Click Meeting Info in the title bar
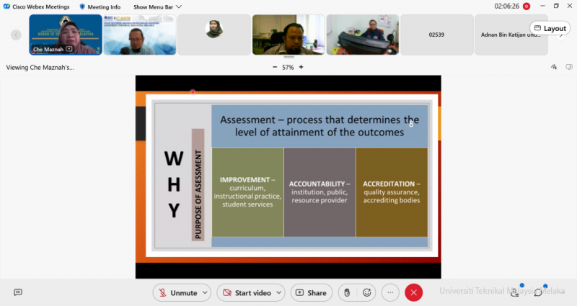Viewport: 577px width, 306px height. (x=100, y=6)
